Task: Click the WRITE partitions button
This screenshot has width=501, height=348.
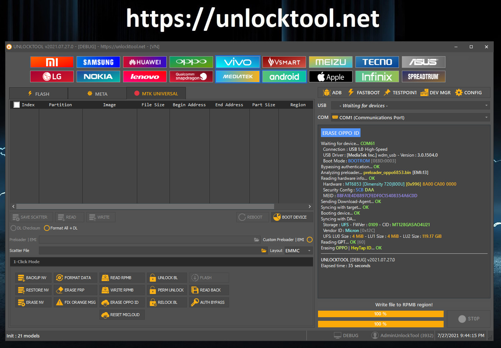Action: click(101, 217)
